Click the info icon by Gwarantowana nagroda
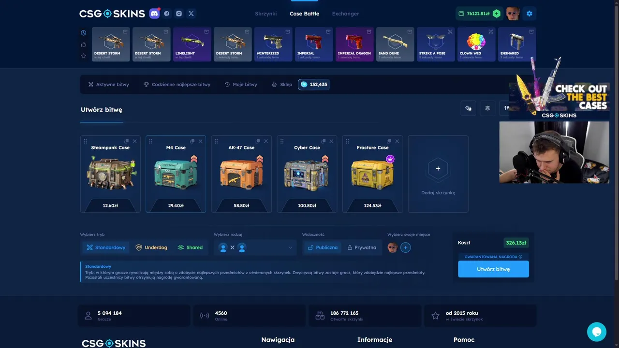 click(x=520, y=257)
